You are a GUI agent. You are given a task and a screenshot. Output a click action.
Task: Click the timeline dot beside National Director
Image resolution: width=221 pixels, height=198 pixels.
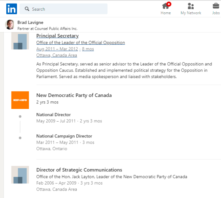point(20,116)
